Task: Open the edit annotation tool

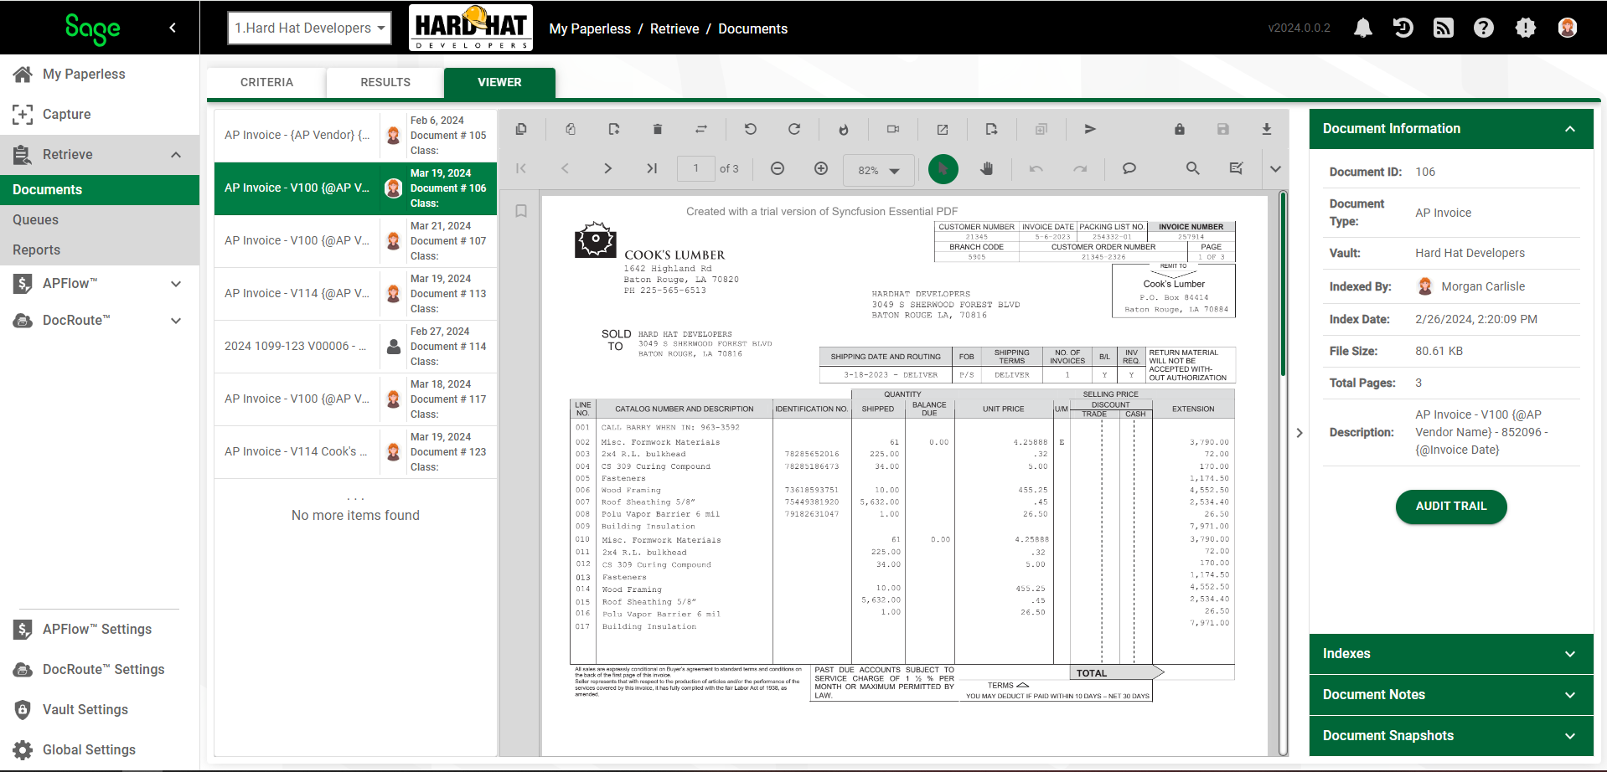Action: (1237, 168)
